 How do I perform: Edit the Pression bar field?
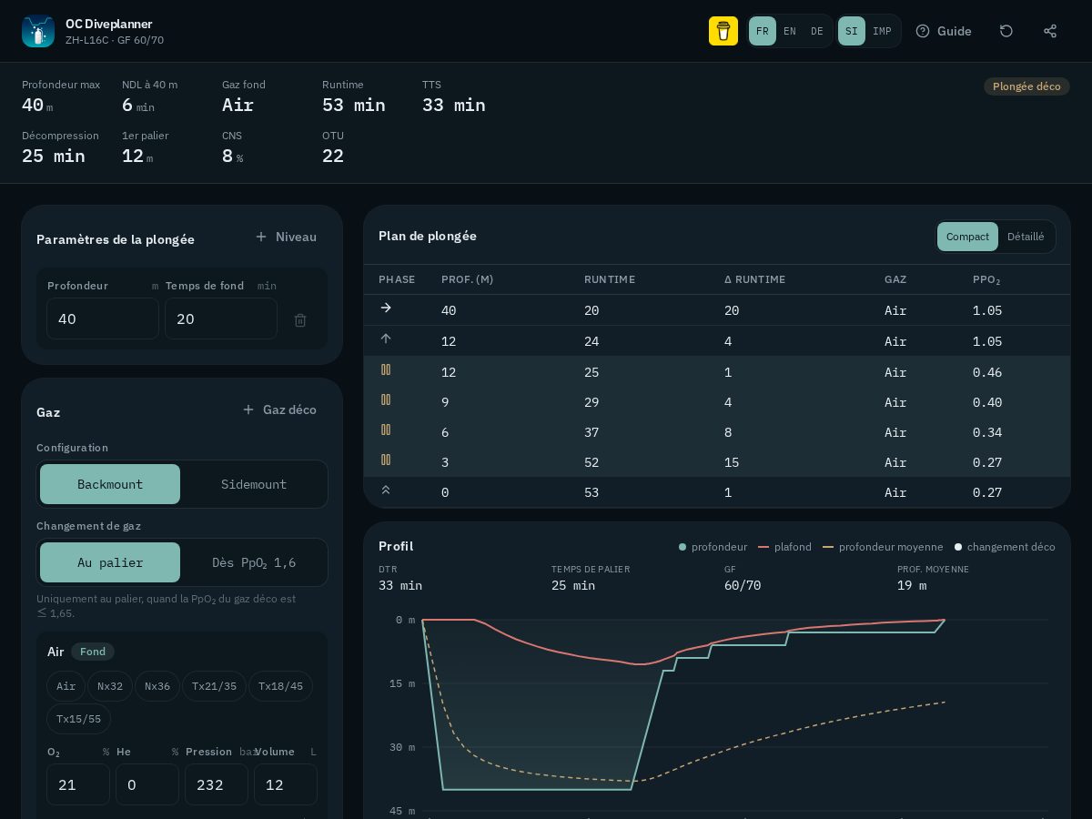pyautogui.click(x=217, y=784)
